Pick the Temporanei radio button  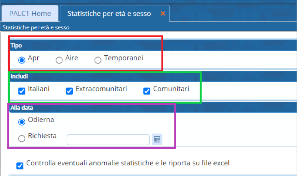coord(98,60)
